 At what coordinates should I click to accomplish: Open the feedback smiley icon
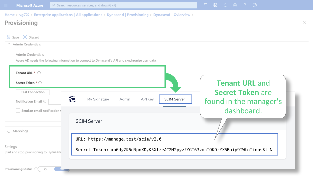(x=255, y=5)
